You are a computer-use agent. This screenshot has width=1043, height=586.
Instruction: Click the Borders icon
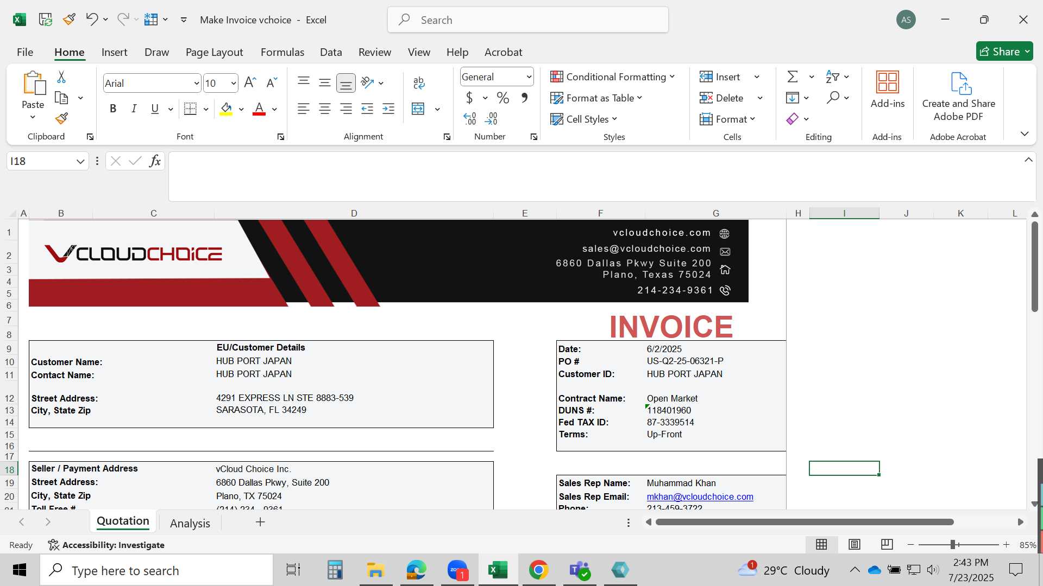tap(190, 109)
